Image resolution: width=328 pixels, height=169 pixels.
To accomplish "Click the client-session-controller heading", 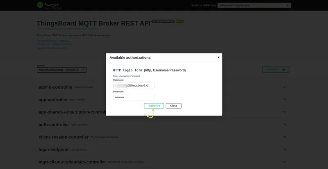I will pos(64,137).
